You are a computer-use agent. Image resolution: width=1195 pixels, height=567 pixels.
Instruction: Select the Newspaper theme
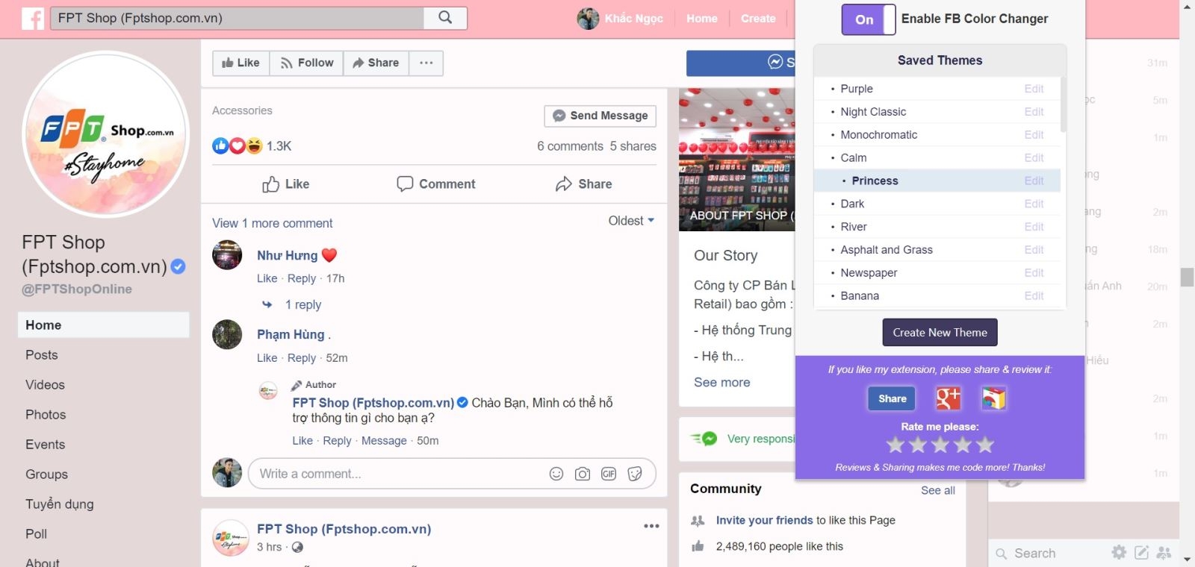click(x=869, y=273)
